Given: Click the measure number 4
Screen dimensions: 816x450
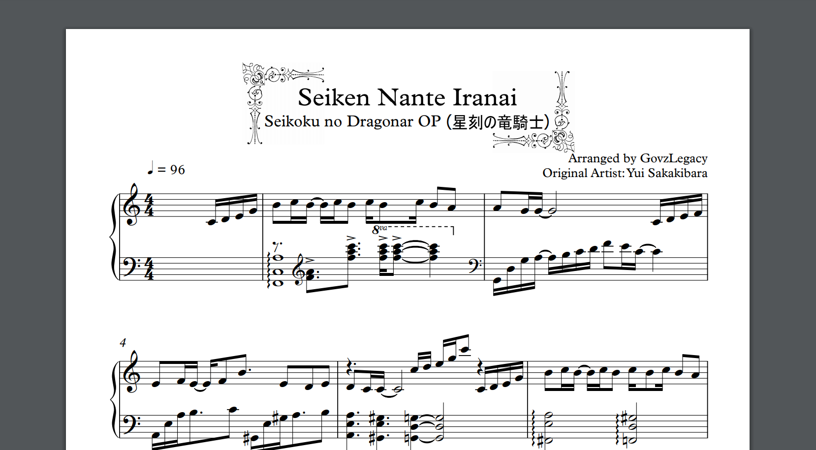Looking at the screenshot, I should pyautogui.click(x=123, y=342).
